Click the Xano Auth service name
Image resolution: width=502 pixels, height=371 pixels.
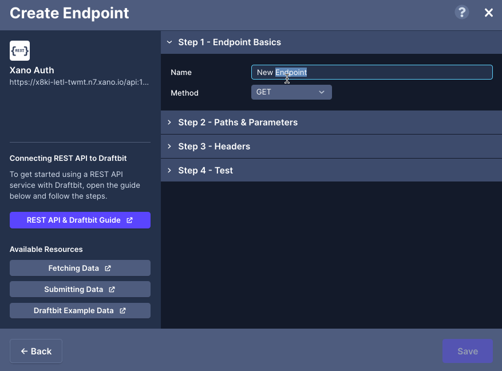pyautogui.click(x=31, y=70)
